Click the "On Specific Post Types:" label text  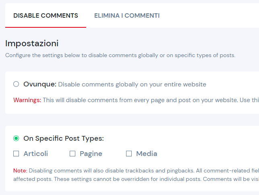click(x=64, y=138)
